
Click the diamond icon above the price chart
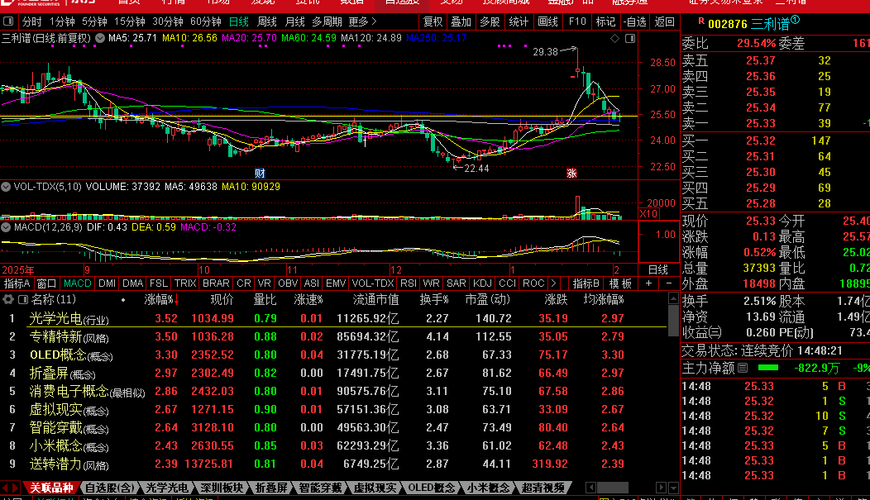click(x=614, y=38)
